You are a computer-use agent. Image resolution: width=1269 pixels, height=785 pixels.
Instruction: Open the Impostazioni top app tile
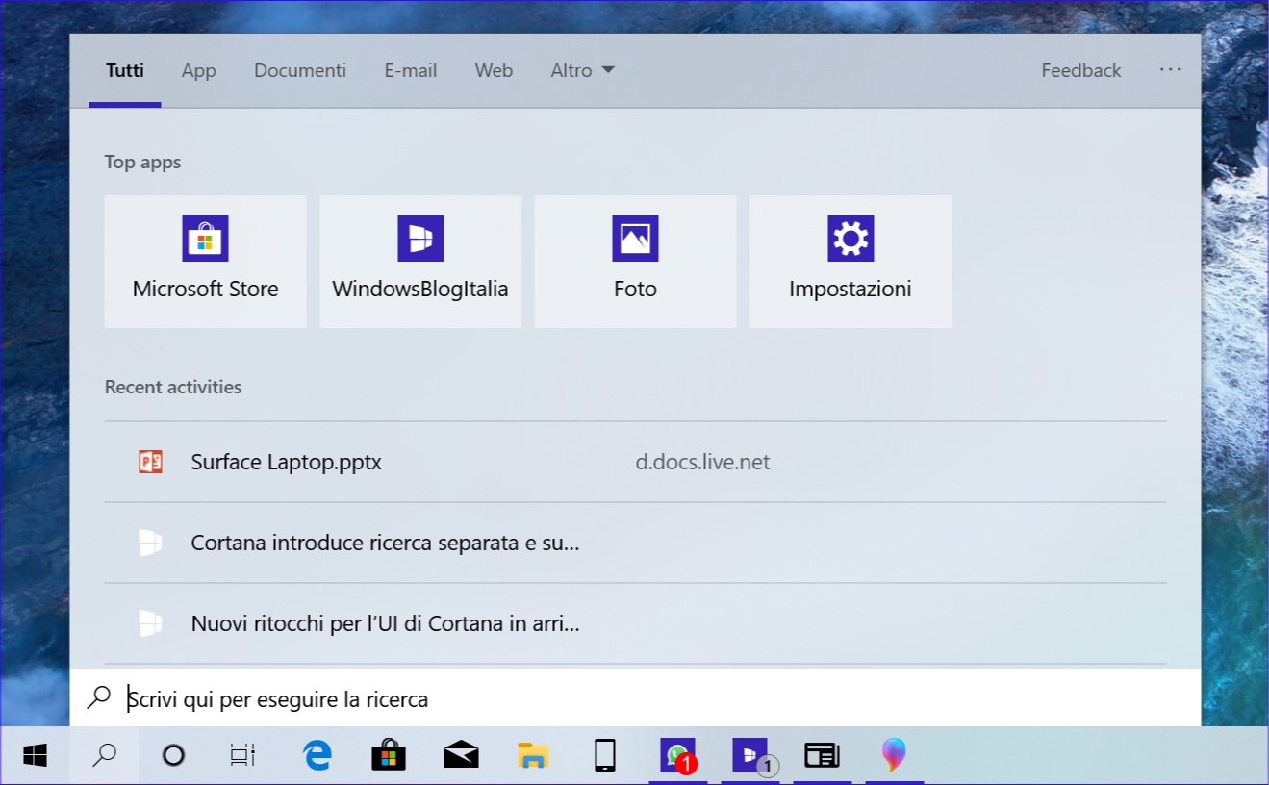pos(850,262)
